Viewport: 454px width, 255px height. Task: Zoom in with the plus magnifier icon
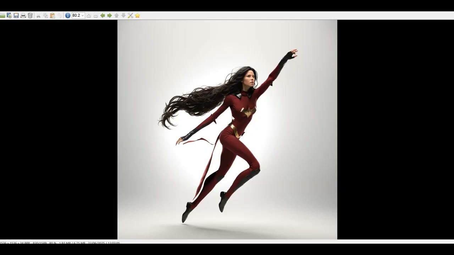tap(89, 16)
